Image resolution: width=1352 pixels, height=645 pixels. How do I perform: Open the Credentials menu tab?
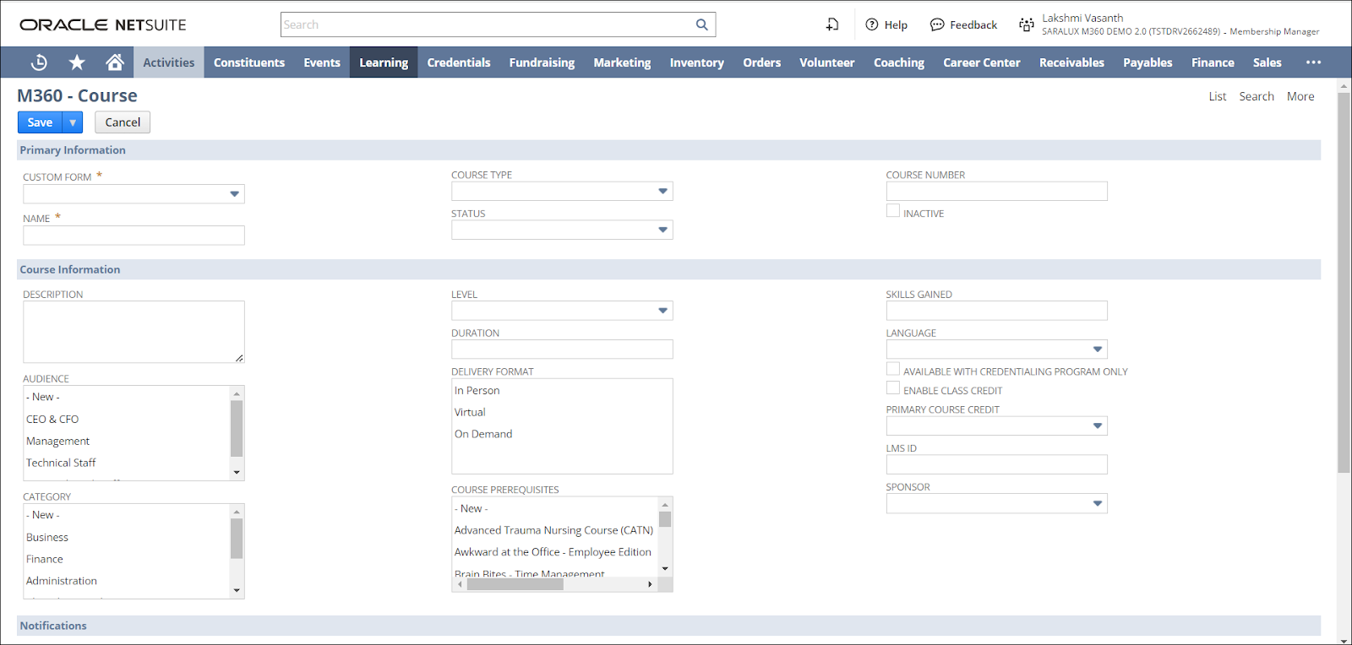pyautogui.click(x=458, y=62)
